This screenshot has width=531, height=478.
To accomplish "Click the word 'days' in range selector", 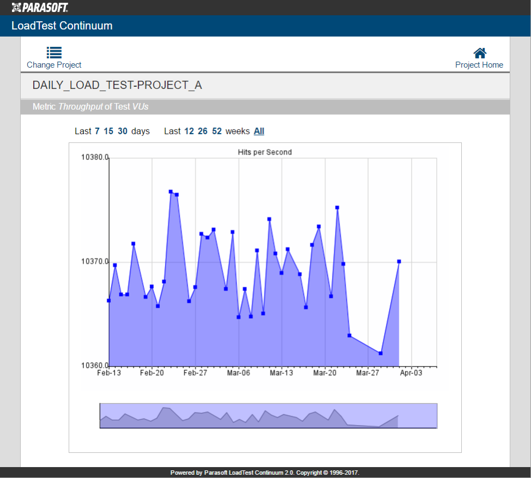I will pyautogui.click(x=141, y=131).
